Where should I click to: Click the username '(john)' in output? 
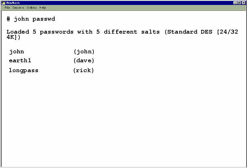[x=84, y=51]
